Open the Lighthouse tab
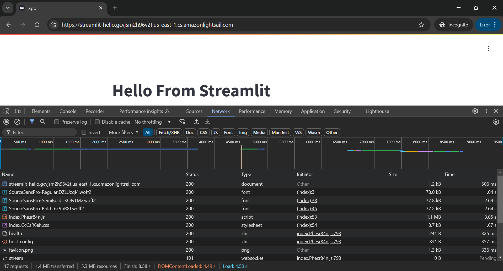The height and width of the screenshot is (271, 503). [377, 111]
